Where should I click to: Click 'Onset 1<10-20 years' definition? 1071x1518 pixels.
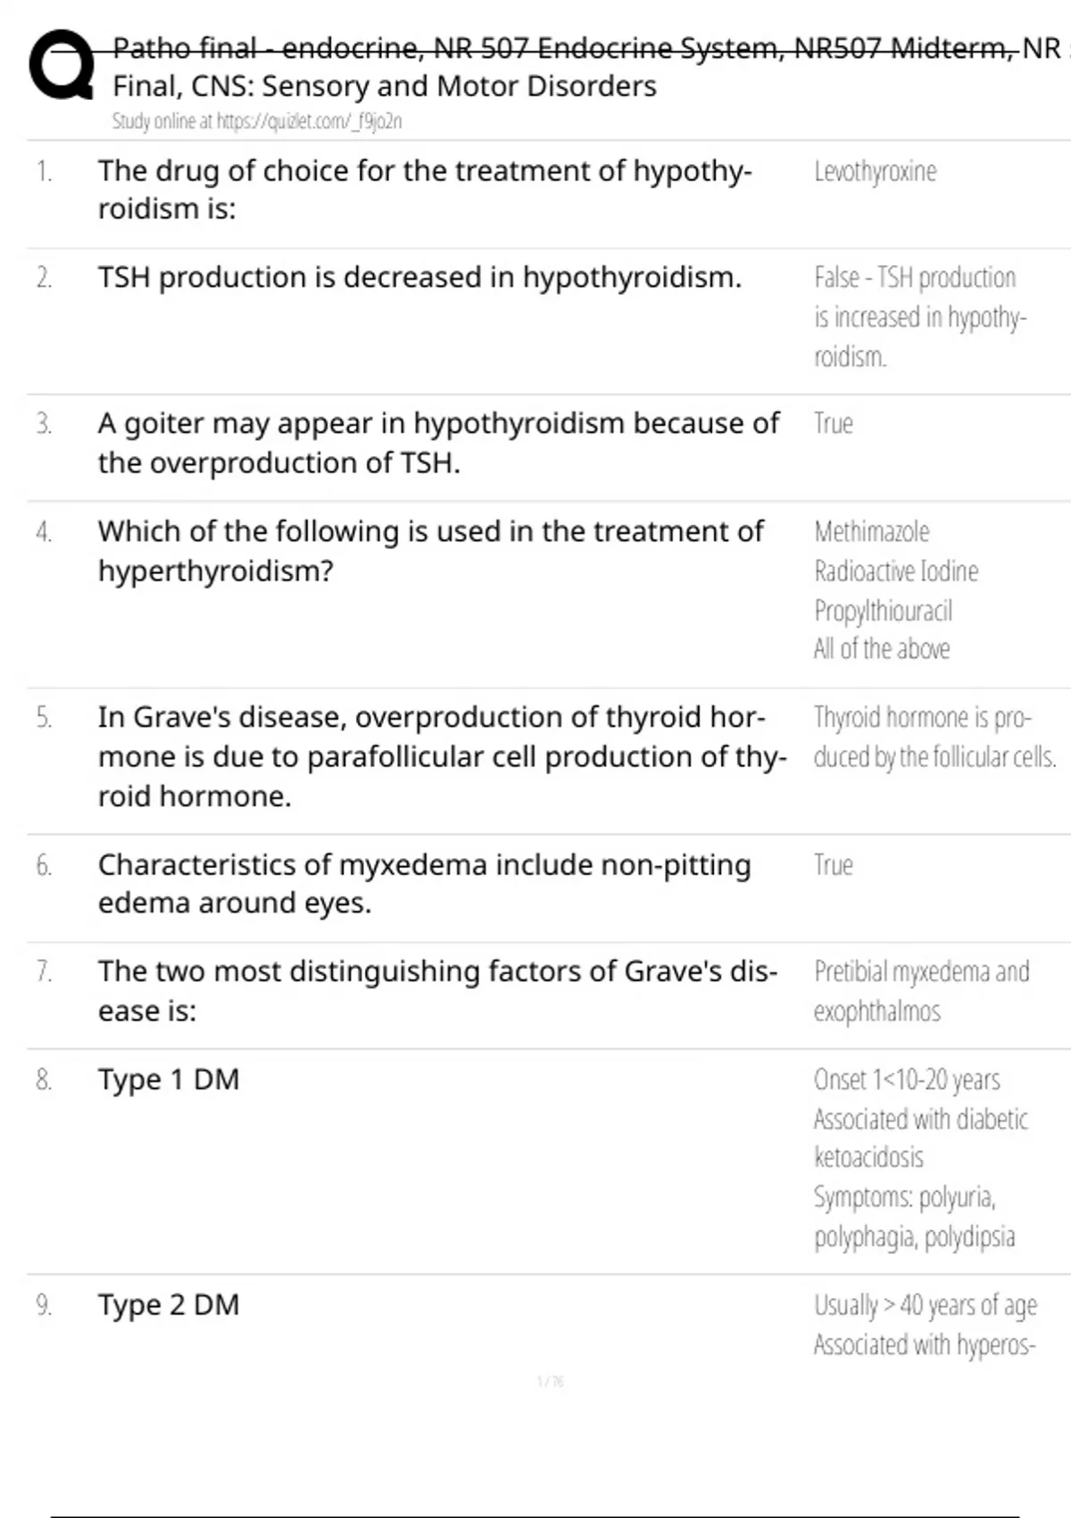point(906,1080)
